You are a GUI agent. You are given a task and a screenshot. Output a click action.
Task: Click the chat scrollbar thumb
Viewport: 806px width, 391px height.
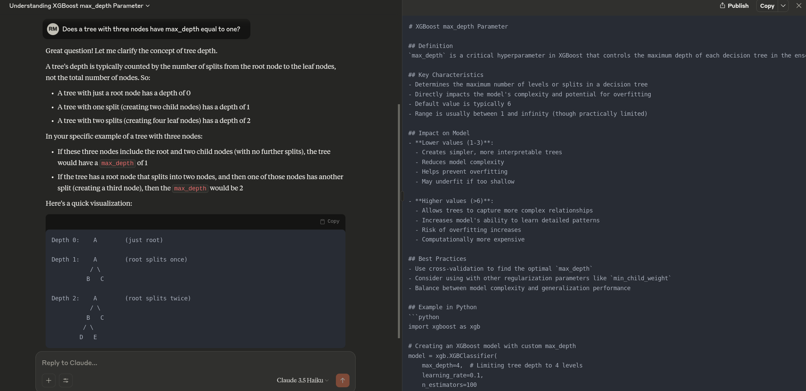coord(399,221)
